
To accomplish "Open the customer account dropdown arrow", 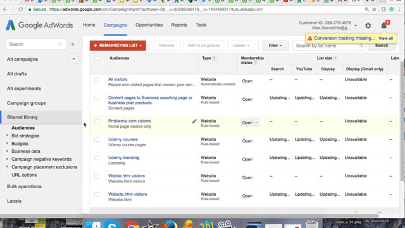I will click(356, 25).
